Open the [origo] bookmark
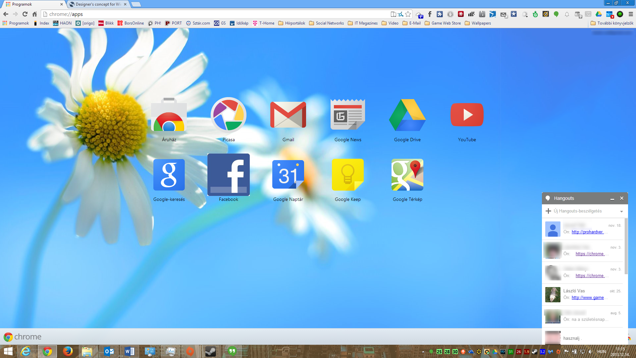636x358 pixels. coord(85,23)
